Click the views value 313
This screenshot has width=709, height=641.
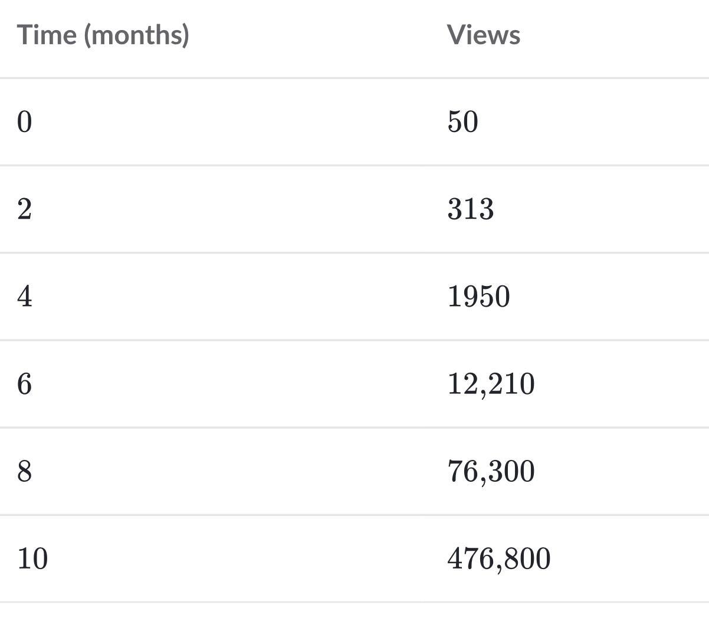(471, 209)
